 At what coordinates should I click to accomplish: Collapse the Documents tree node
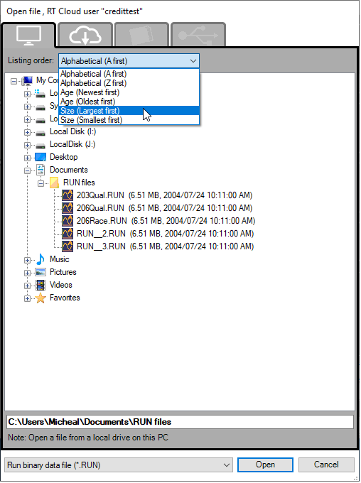tap(28, 170)
